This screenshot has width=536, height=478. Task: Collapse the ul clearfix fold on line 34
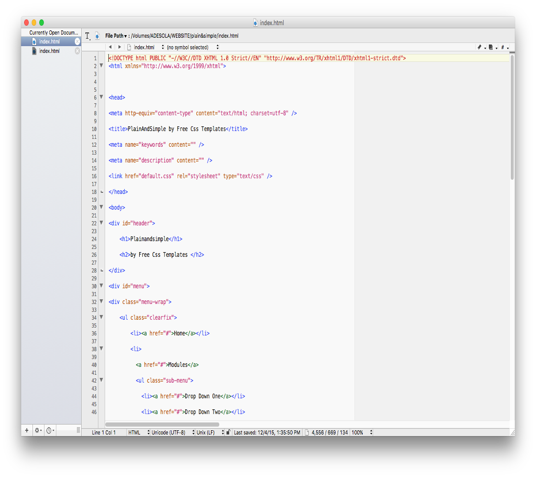pyautogui.click(x=101, y=317)
